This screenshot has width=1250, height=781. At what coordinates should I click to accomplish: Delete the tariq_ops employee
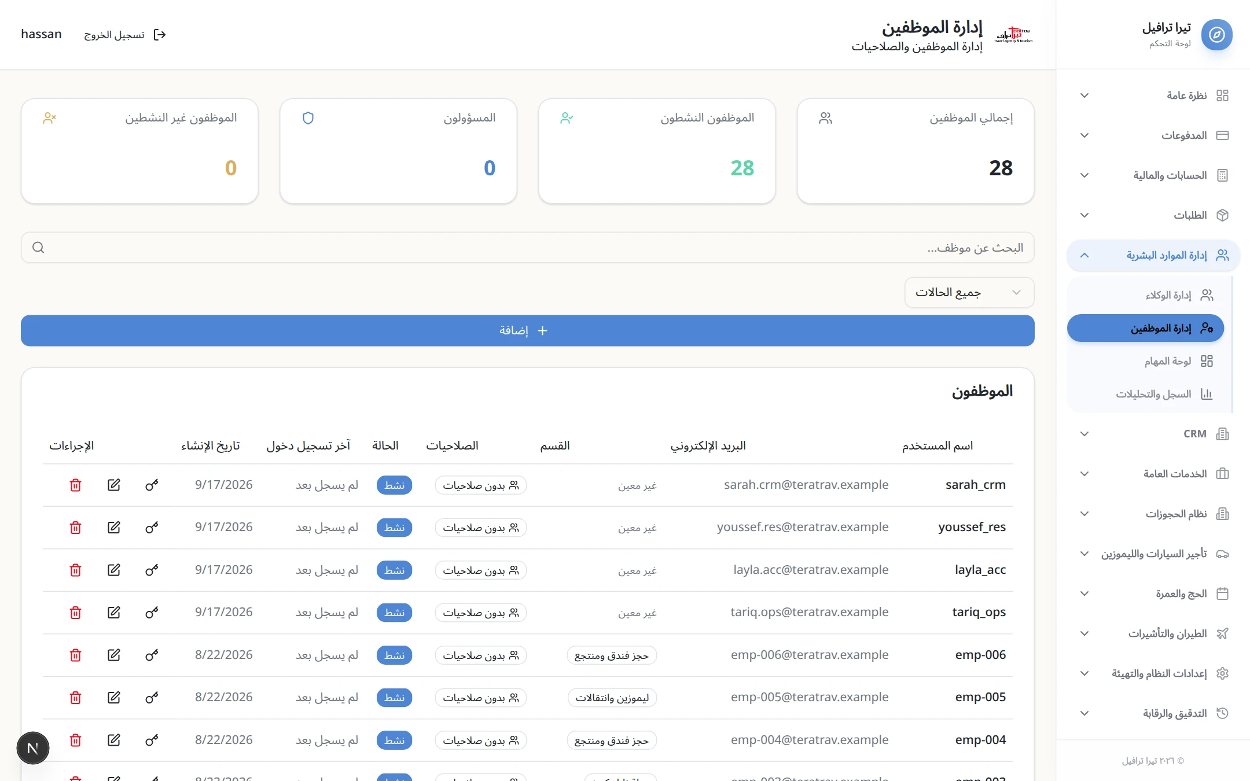tap(75, 613)
